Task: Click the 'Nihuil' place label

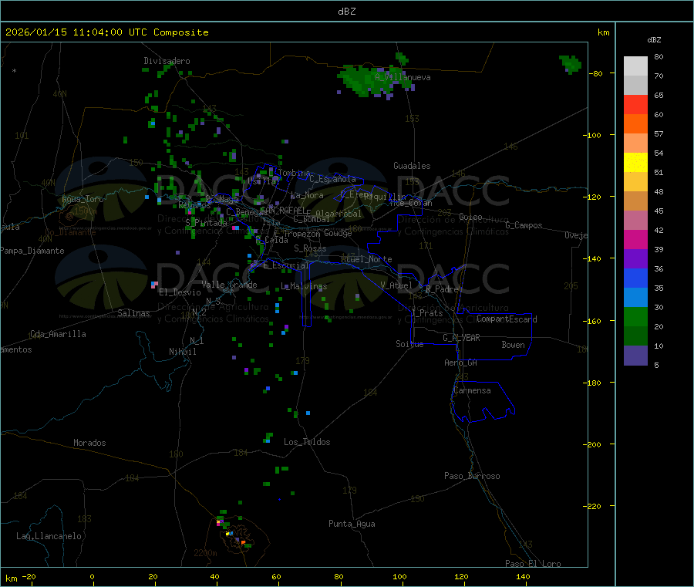Action: click(x=182, y=352)
